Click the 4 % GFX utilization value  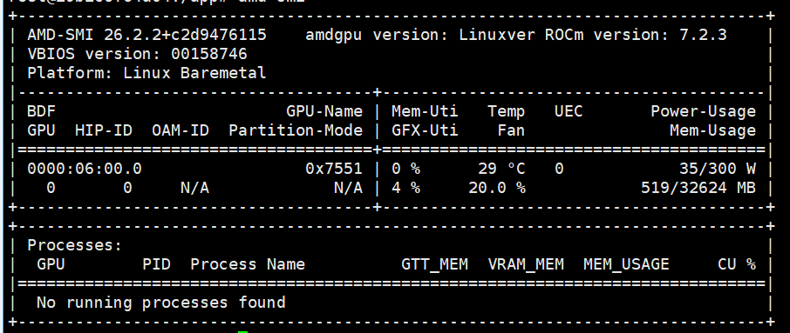pos(405,188)
